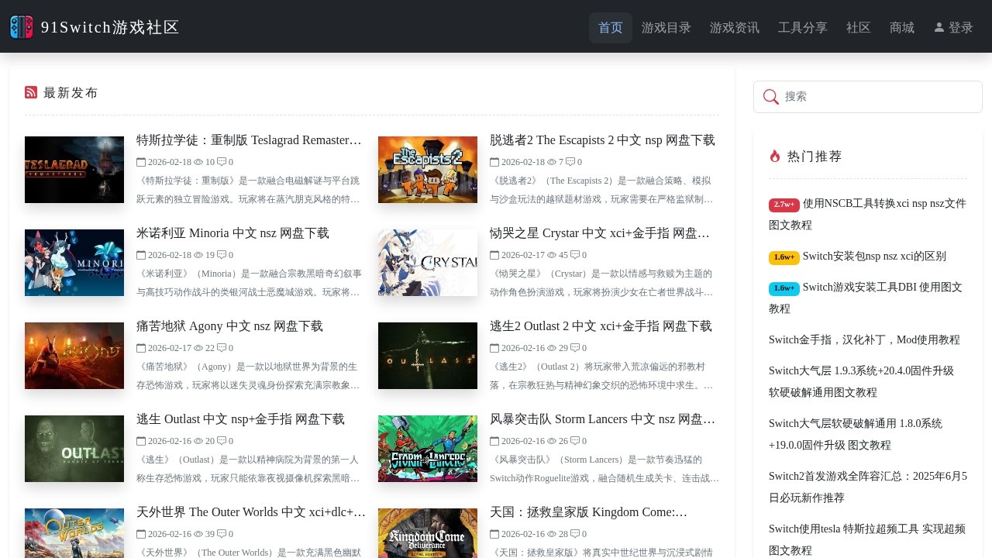Screen dimensions: 992x558
Task: Switch to the 首页 tab
Action: (x=610, y=27)
